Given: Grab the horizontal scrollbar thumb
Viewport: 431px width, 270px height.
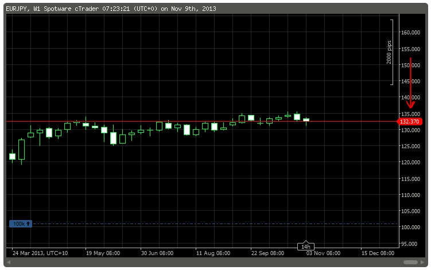Looking at the screenshot, I should coord(411,262).
